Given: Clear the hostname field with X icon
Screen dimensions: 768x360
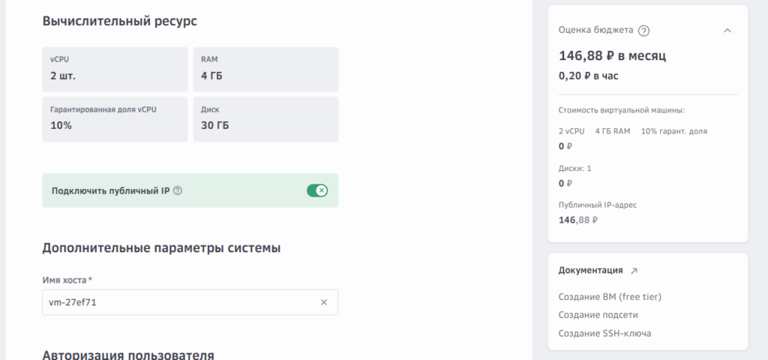Looking at the screenshot, I should pyautogui.click(x=324, y=302).
